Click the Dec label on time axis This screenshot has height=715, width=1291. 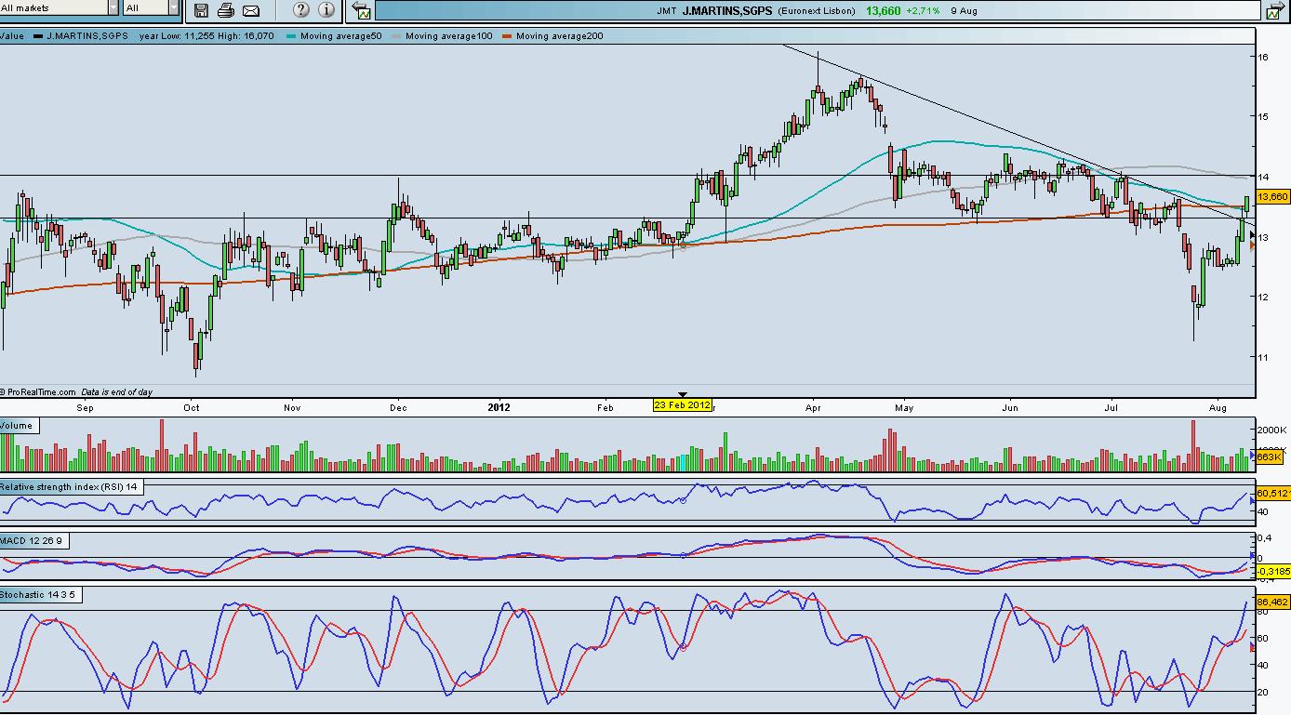398,407
